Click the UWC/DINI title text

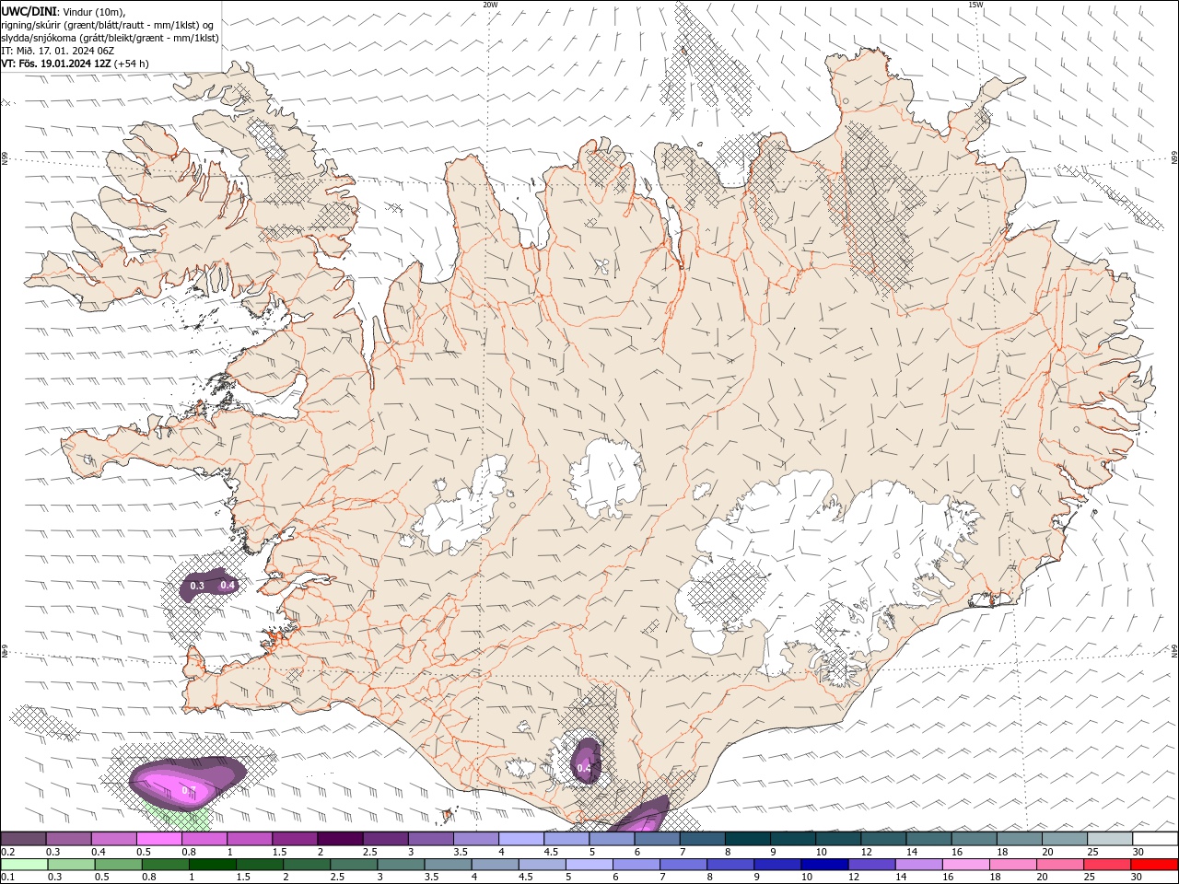pos(28,11)
